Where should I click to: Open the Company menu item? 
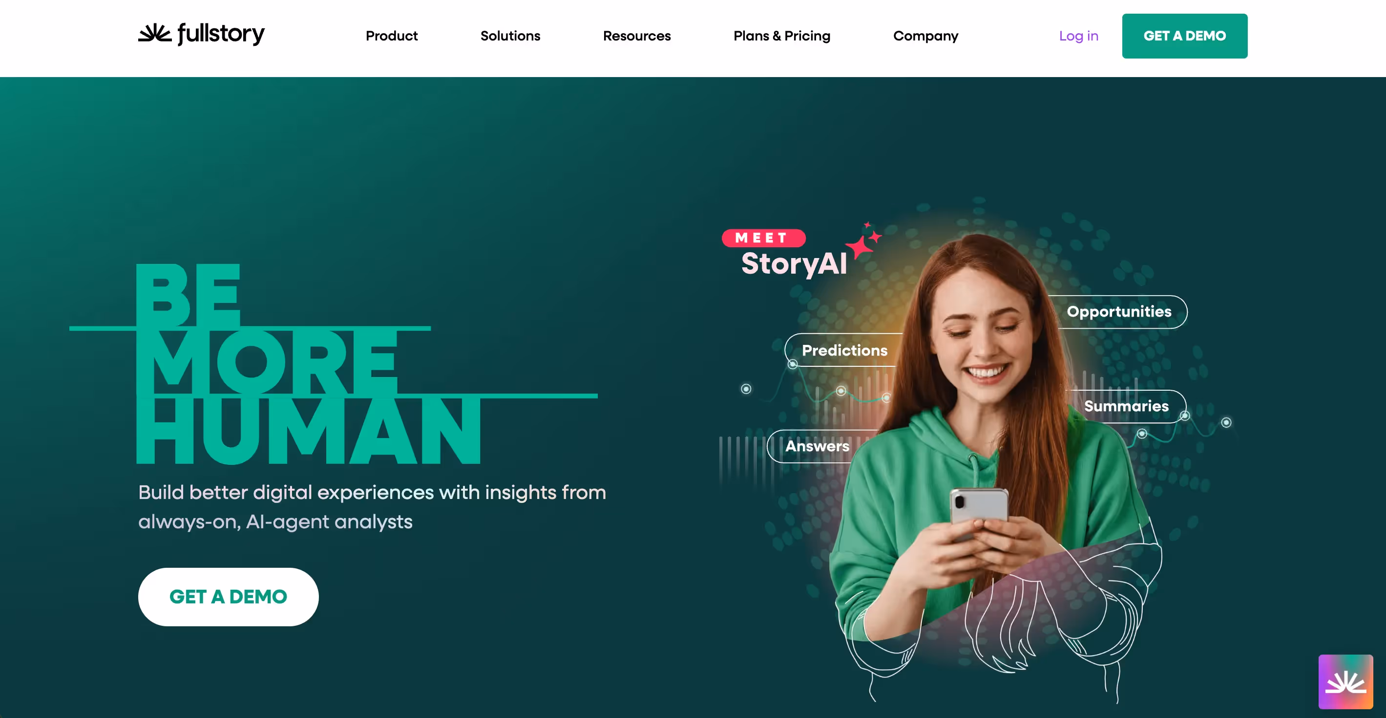click(925, 36)
